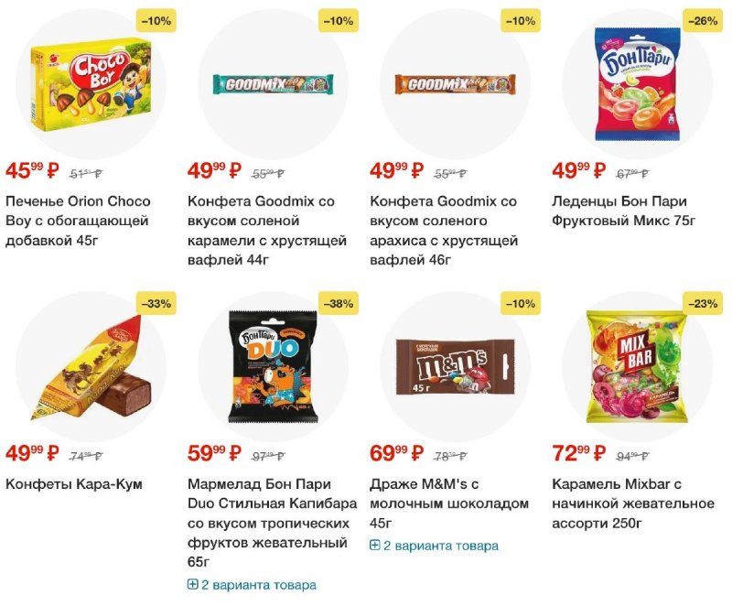Click the -26% discount badge on Бон Пари

tap(703, 21)
